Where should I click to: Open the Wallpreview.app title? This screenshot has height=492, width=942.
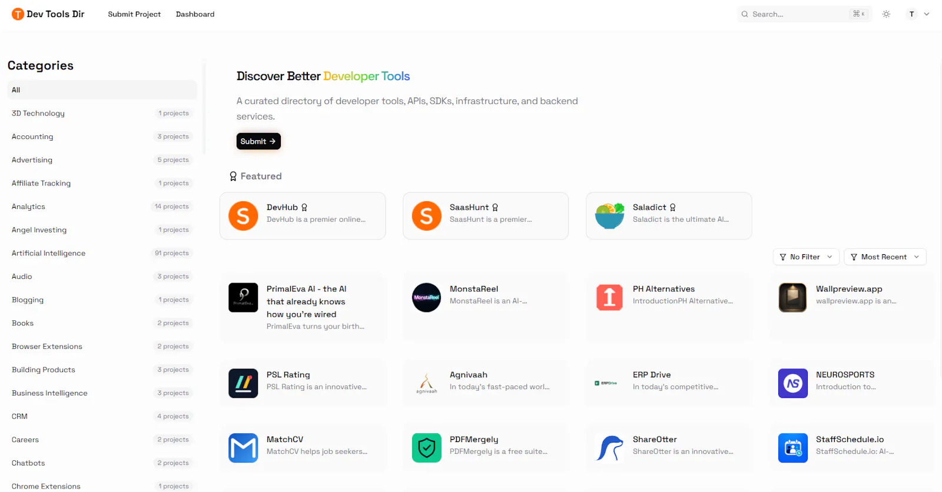pyautogui.click(x=849, y=289)
